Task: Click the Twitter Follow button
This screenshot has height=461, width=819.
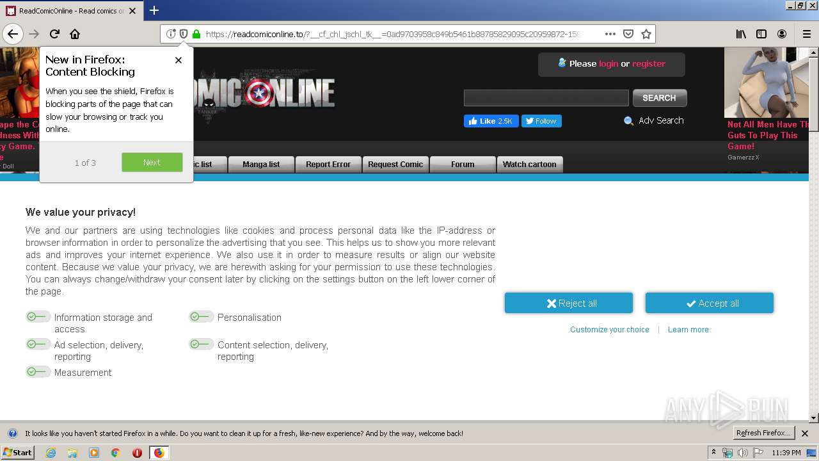Action: pyautogui.click(x=541, y=121)
